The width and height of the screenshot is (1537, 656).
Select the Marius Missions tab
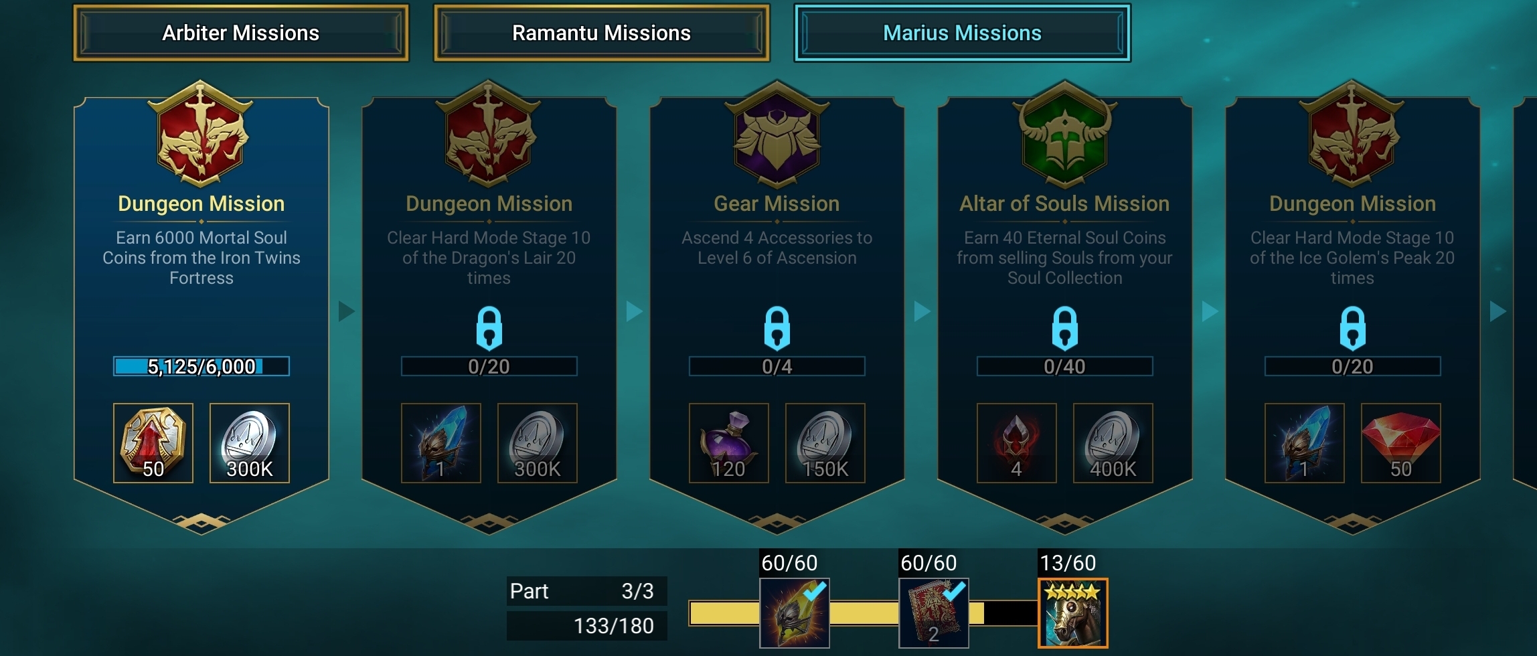(x=962, y=33)
